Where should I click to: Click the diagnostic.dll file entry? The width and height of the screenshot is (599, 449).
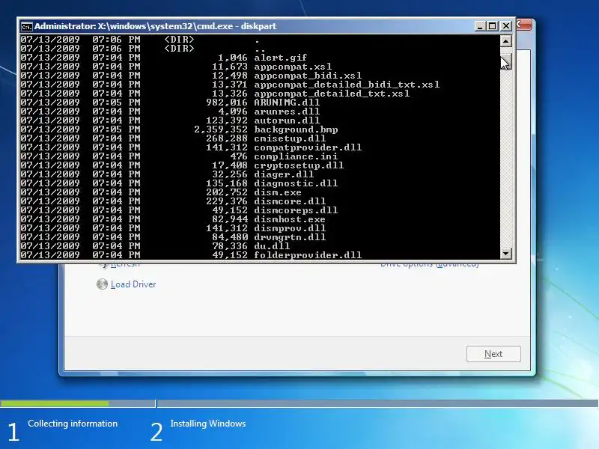click(296, 183)
